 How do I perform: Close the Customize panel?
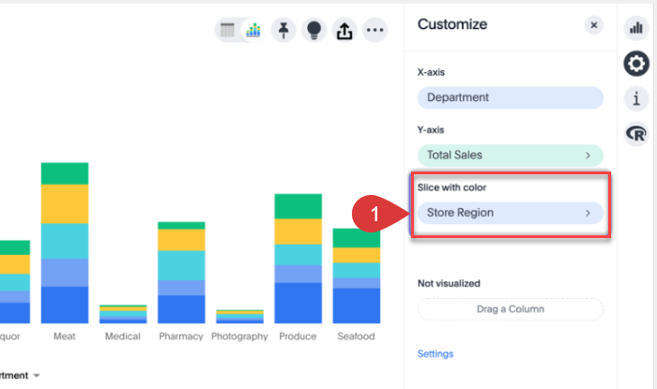coord(593,25)
